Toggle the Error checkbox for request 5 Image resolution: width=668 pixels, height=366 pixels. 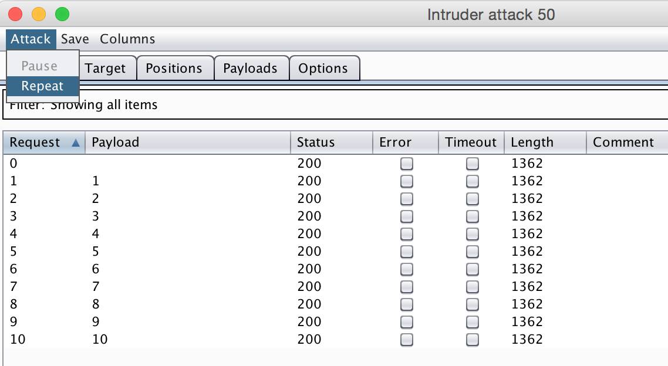(x=406, y=252)
